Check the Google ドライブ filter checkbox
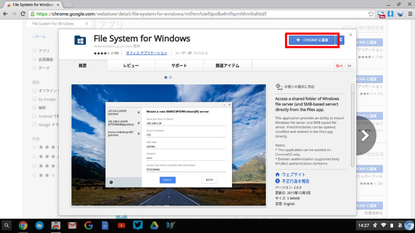The image size is (415, 233). (x=34, y=124)
